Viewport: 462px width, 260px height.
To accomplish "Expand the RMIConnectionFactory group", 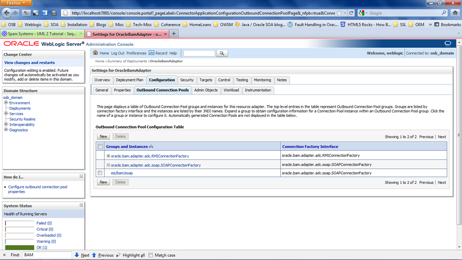I will [x=108, y=156].
